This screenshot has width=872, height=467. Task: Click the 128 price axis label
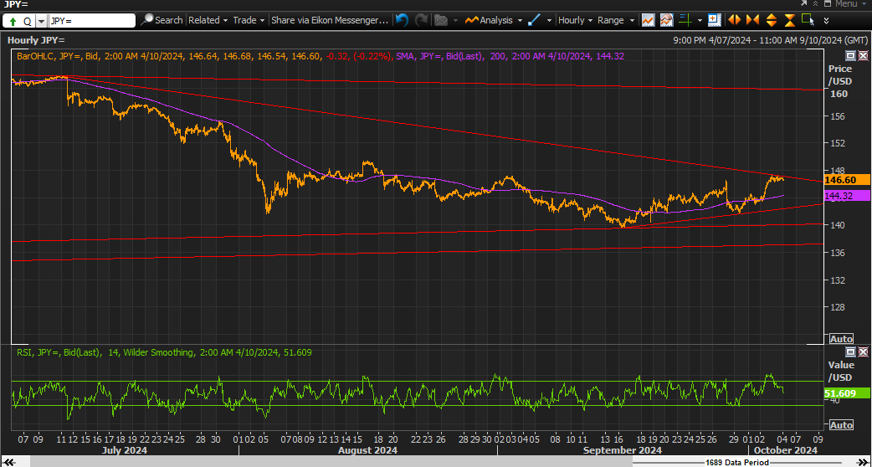coord(839,307)
